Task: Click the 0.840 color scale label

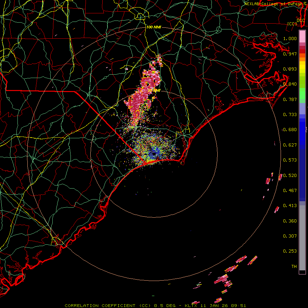Action: pos(290,84)
